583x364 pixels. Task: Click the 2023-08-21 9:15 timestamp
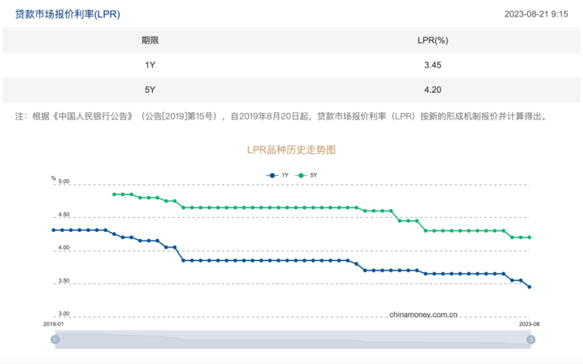pyautogui.click(x=536, y=14)
